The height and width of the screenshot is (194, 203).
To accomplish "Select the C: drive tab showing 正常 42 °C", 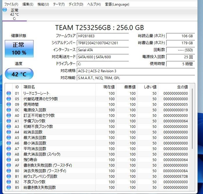I will pyautogui.click(x=14, y=14).
